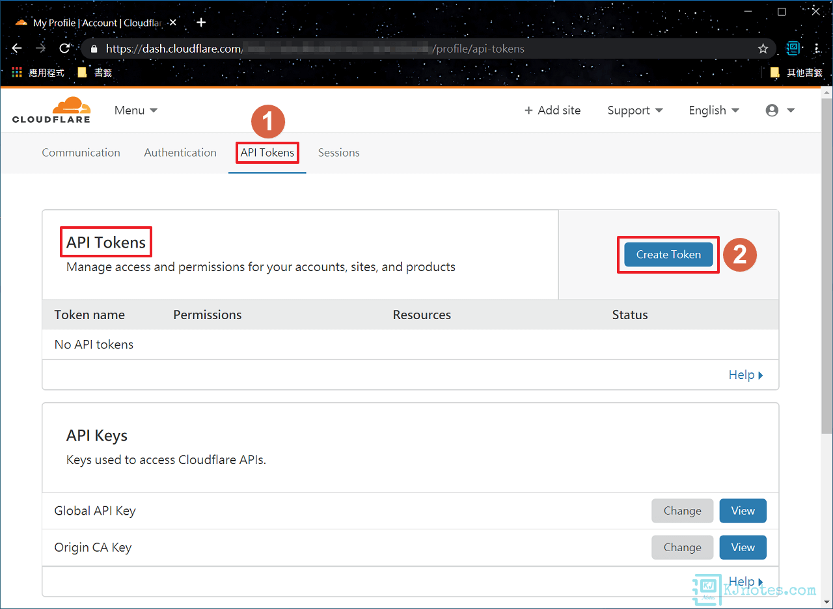View the Global API Key

click(743, 511)
